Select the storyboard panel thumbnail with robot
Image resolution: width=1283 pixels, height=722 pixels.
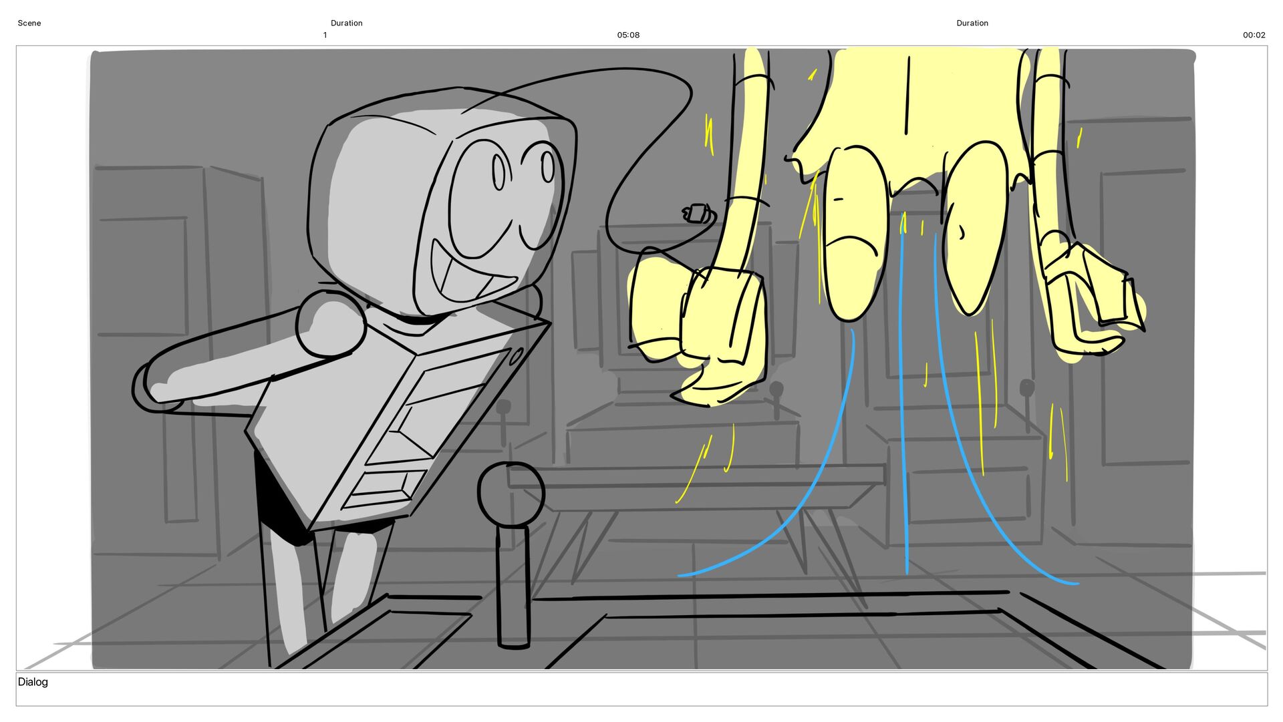(x=641, y=358)
